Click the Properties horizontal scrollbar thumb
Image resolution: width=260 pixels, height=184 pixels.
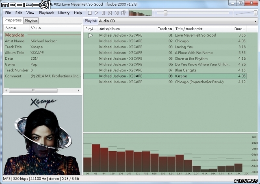(33, 90)
